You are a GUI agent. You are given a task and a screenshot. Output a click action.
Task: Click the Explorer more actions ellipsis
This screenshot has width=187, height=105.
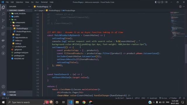pos(29,7)
